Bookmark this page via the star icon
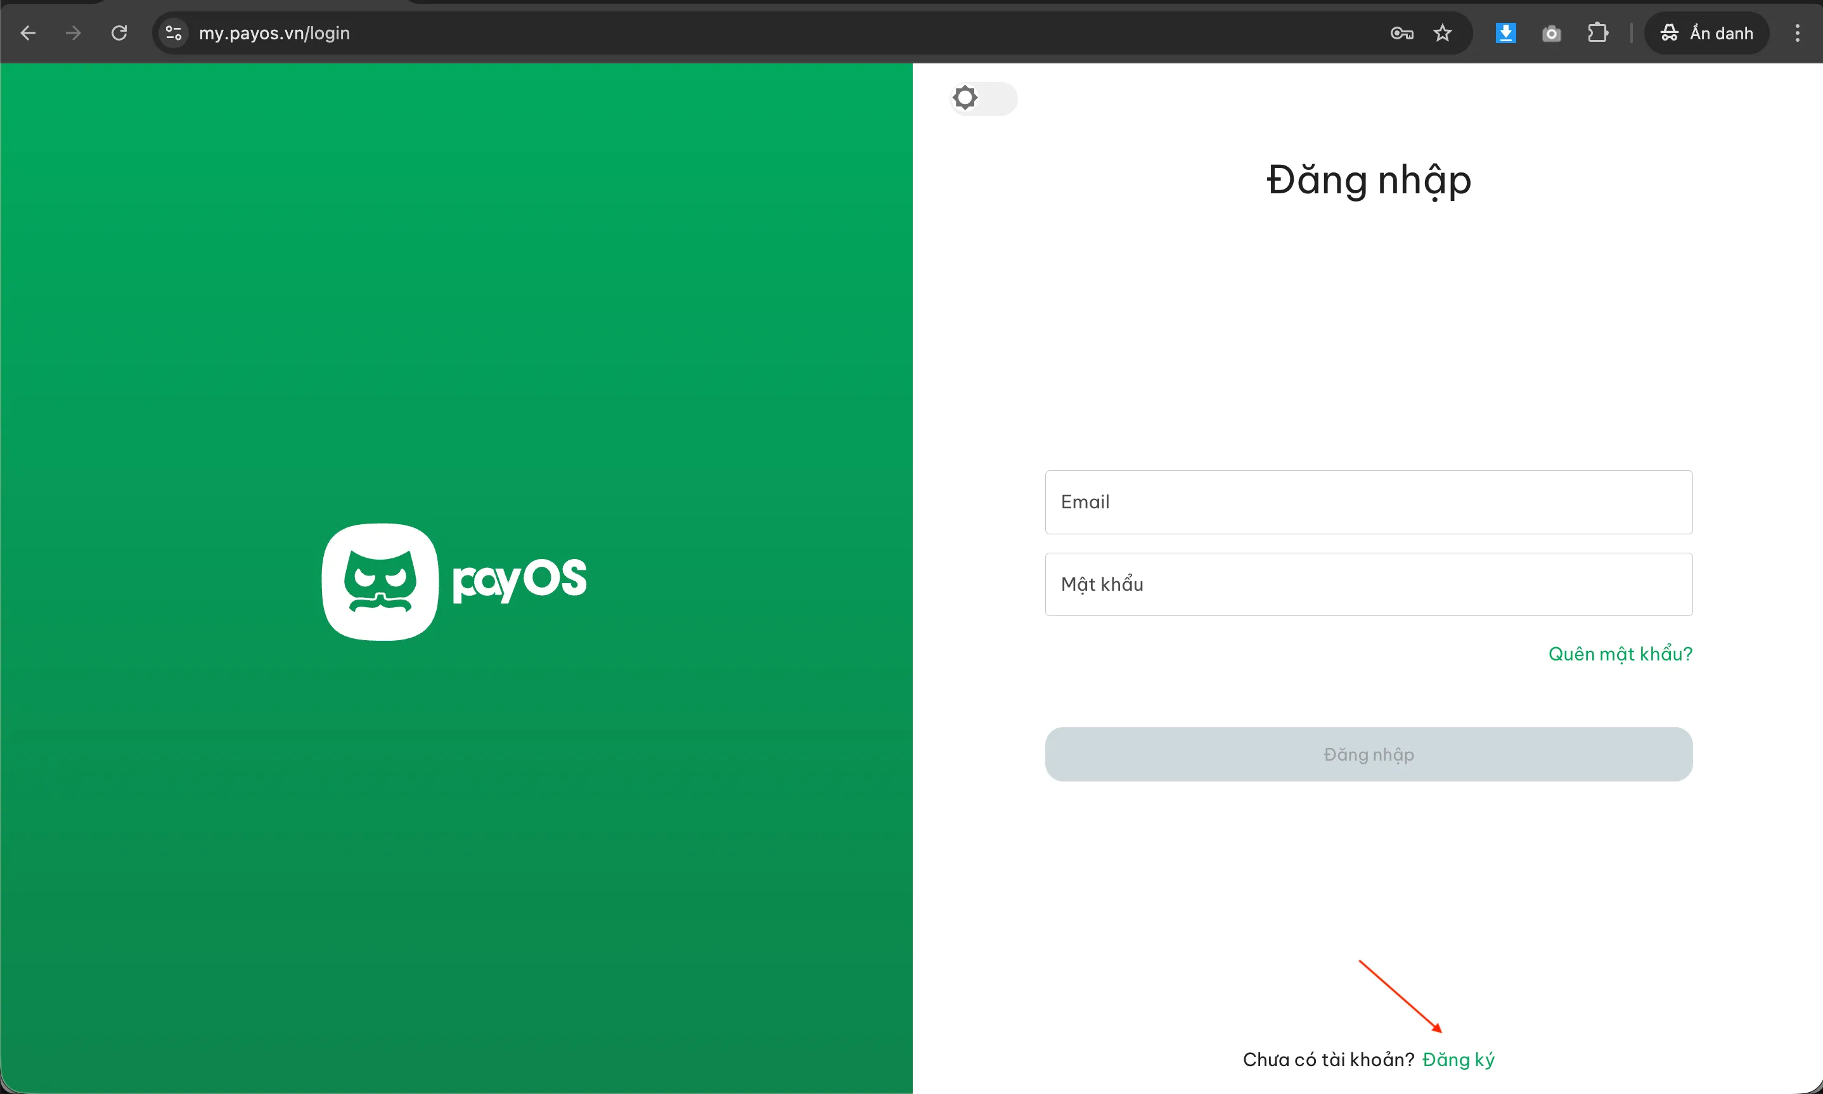This screenshot has width=1823, height=1094. coord(1442,32)
